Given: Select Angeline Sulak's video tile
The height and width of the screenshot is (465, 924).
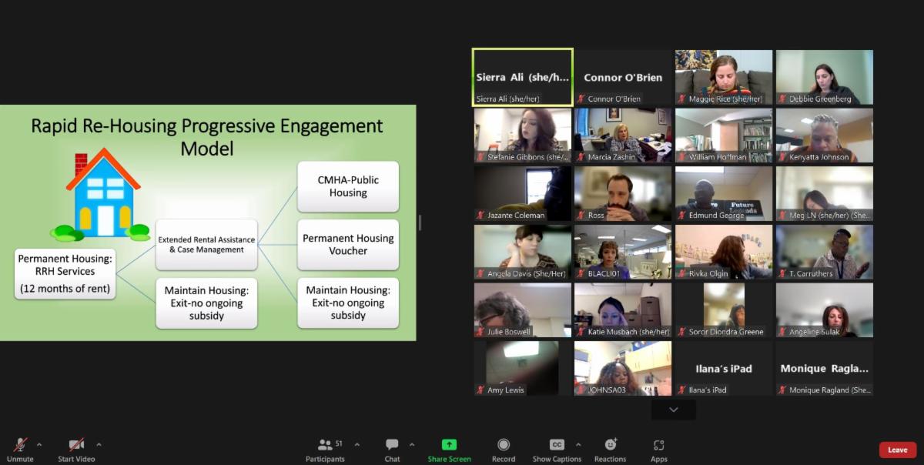Looking at the screenshot, I should pyautogui.click(x=825, y=310).
